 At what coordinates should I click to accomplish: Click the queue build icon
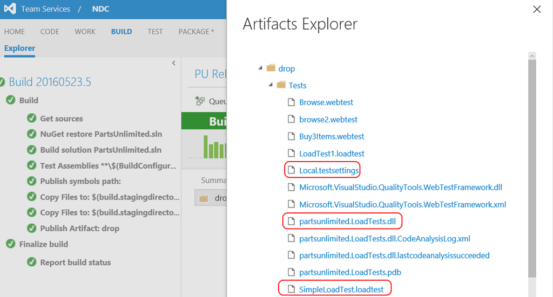click(x=200, y=101)
